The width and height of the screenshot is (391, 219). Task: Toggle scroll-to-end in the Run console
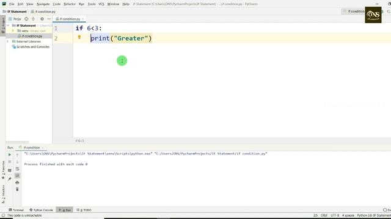click(17, 176)
